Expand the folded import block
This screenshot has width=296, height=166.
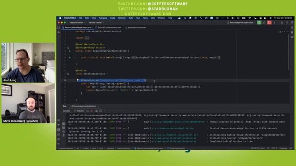[87, 38]
